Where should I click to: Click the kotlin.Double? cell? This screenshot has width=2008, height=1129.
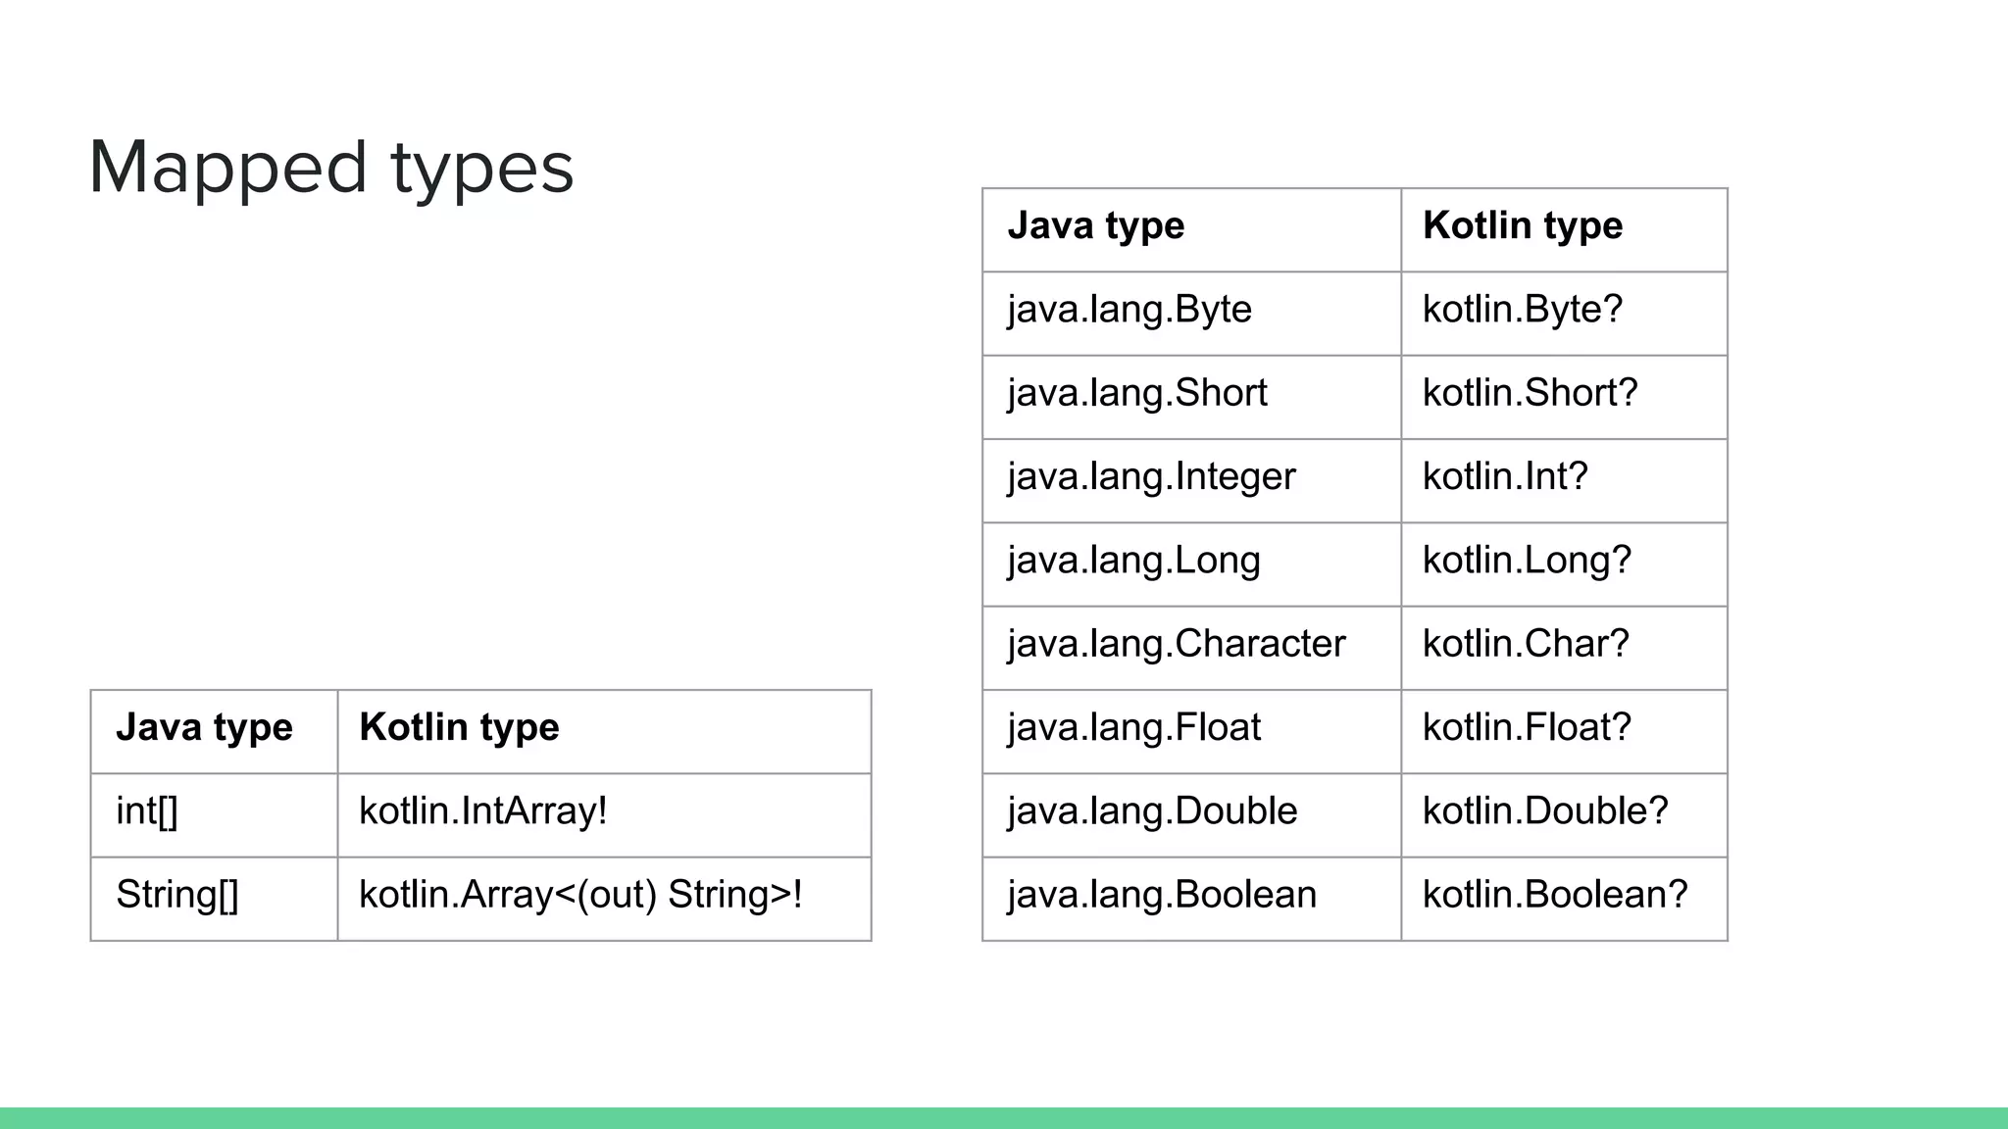1545,811
